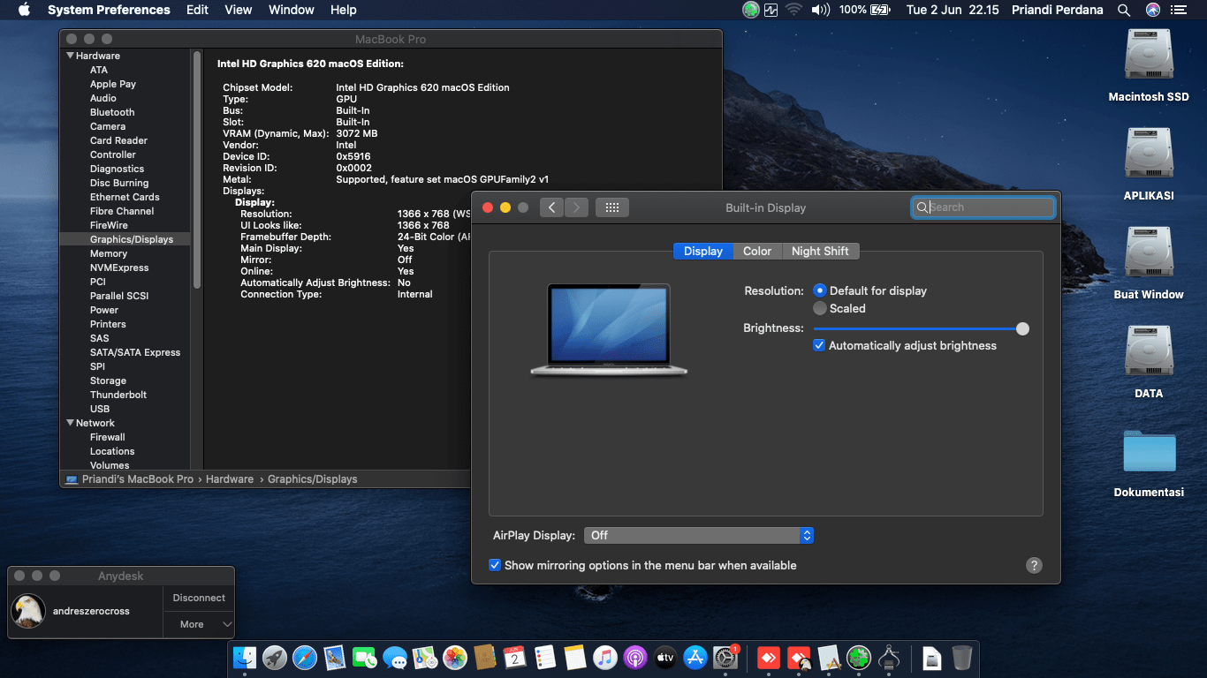Image resolution: width=1207 pixels, height=678 pixels.
Task: Open Podcasts from the dock
Action: (x=634, y=658)
